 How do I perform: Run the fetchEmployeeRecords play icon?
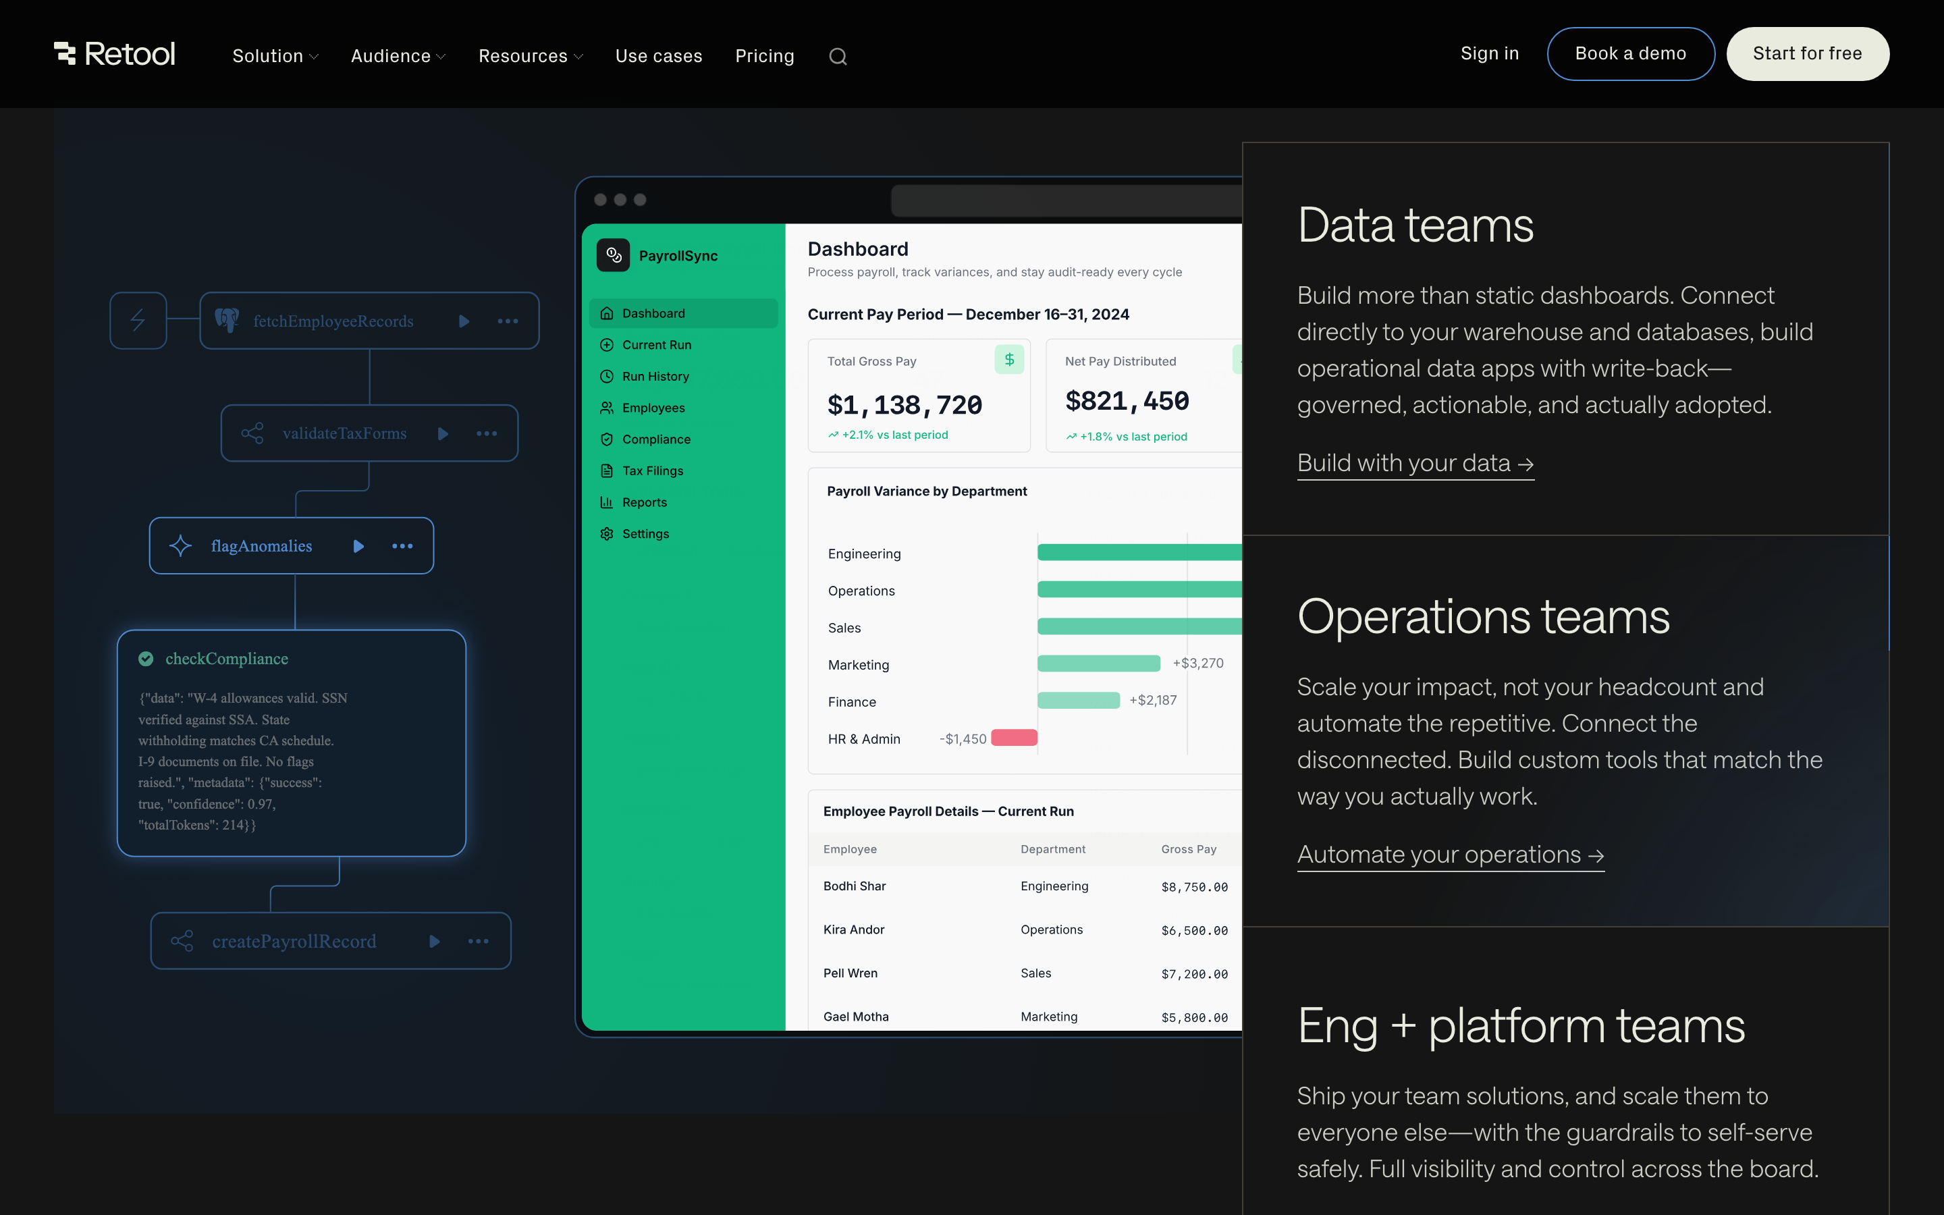point(464,321)
